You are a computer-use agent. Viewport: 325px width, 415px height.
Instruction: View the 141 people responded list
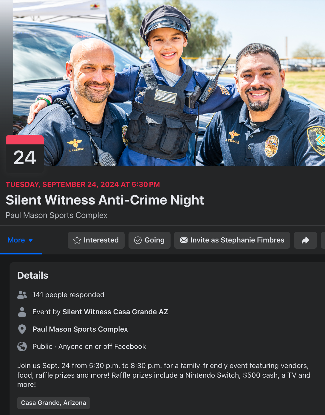(68, 295)
